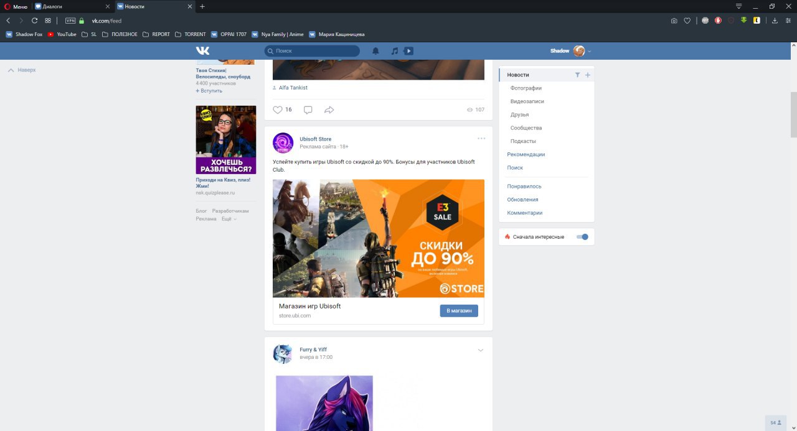
Task: Click the VK logo in the header
Action: point(202,51)
